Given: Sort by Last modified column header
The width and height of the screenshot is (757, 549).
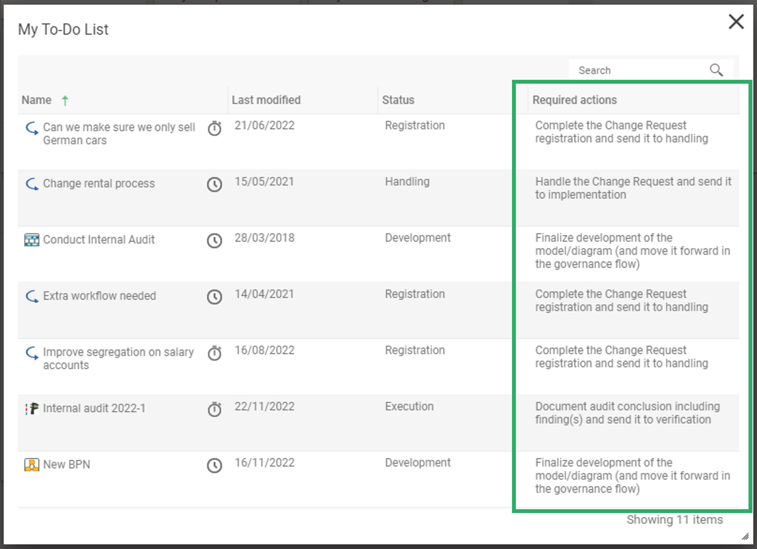Looking at the screenshot, I should (x=266, y=100).
